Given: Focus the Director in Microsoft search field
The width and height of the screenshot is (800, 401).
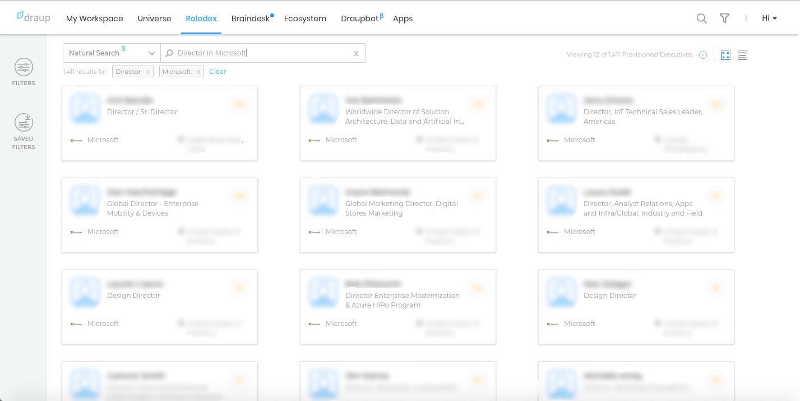Looking at the screenshot, I should (x=263, y=53).
